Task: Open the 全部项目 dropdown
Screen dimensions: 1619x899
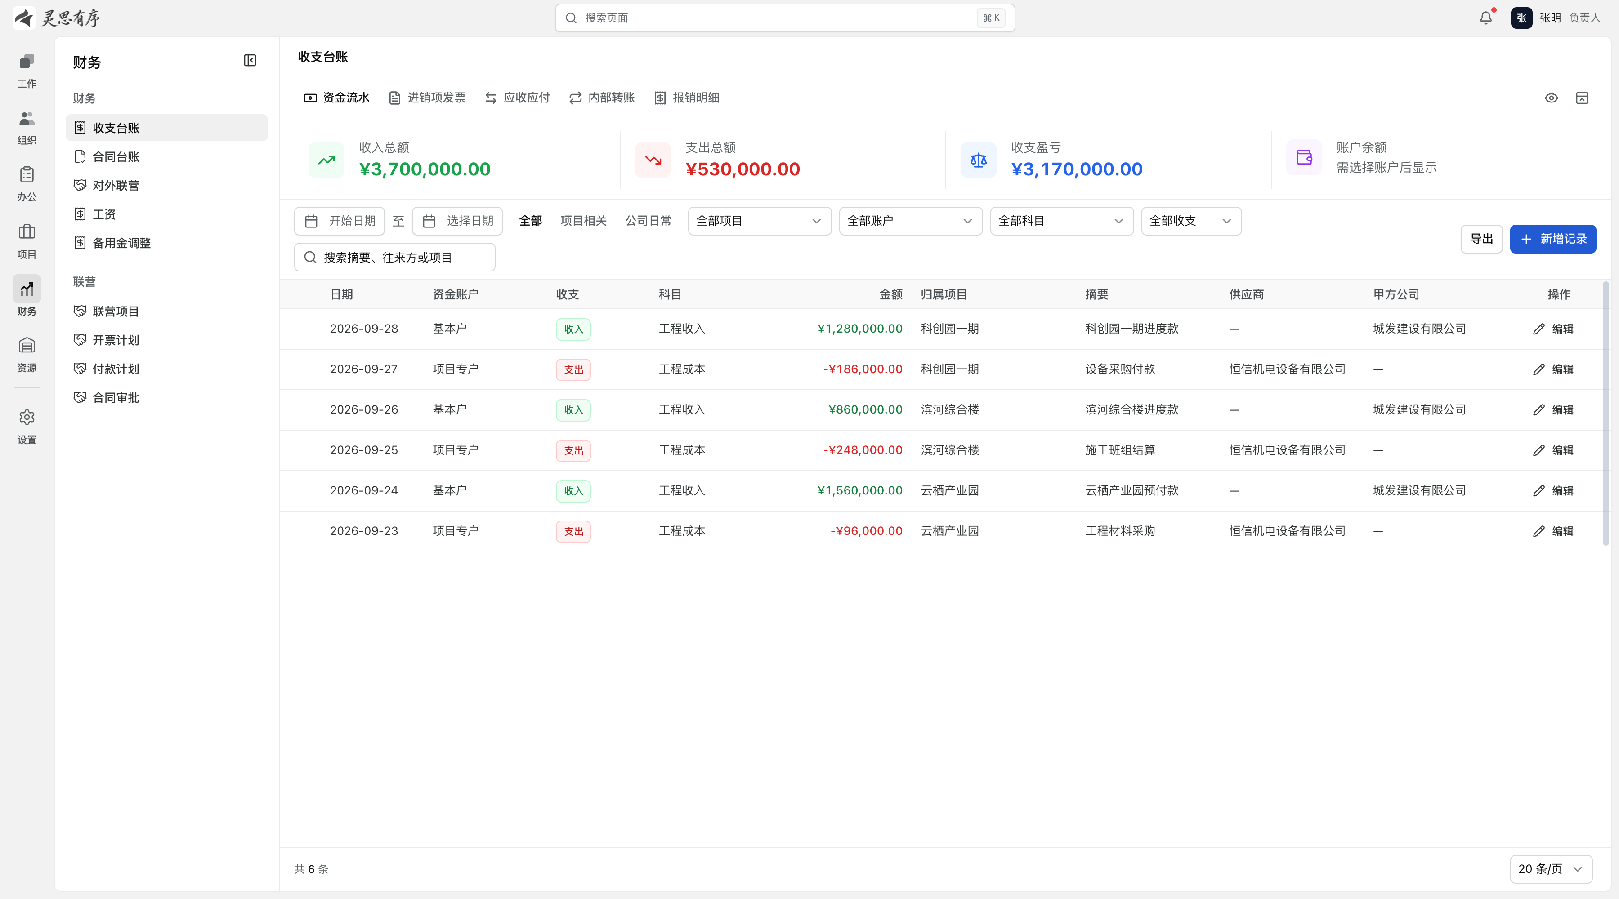Action: coord(759,221)
